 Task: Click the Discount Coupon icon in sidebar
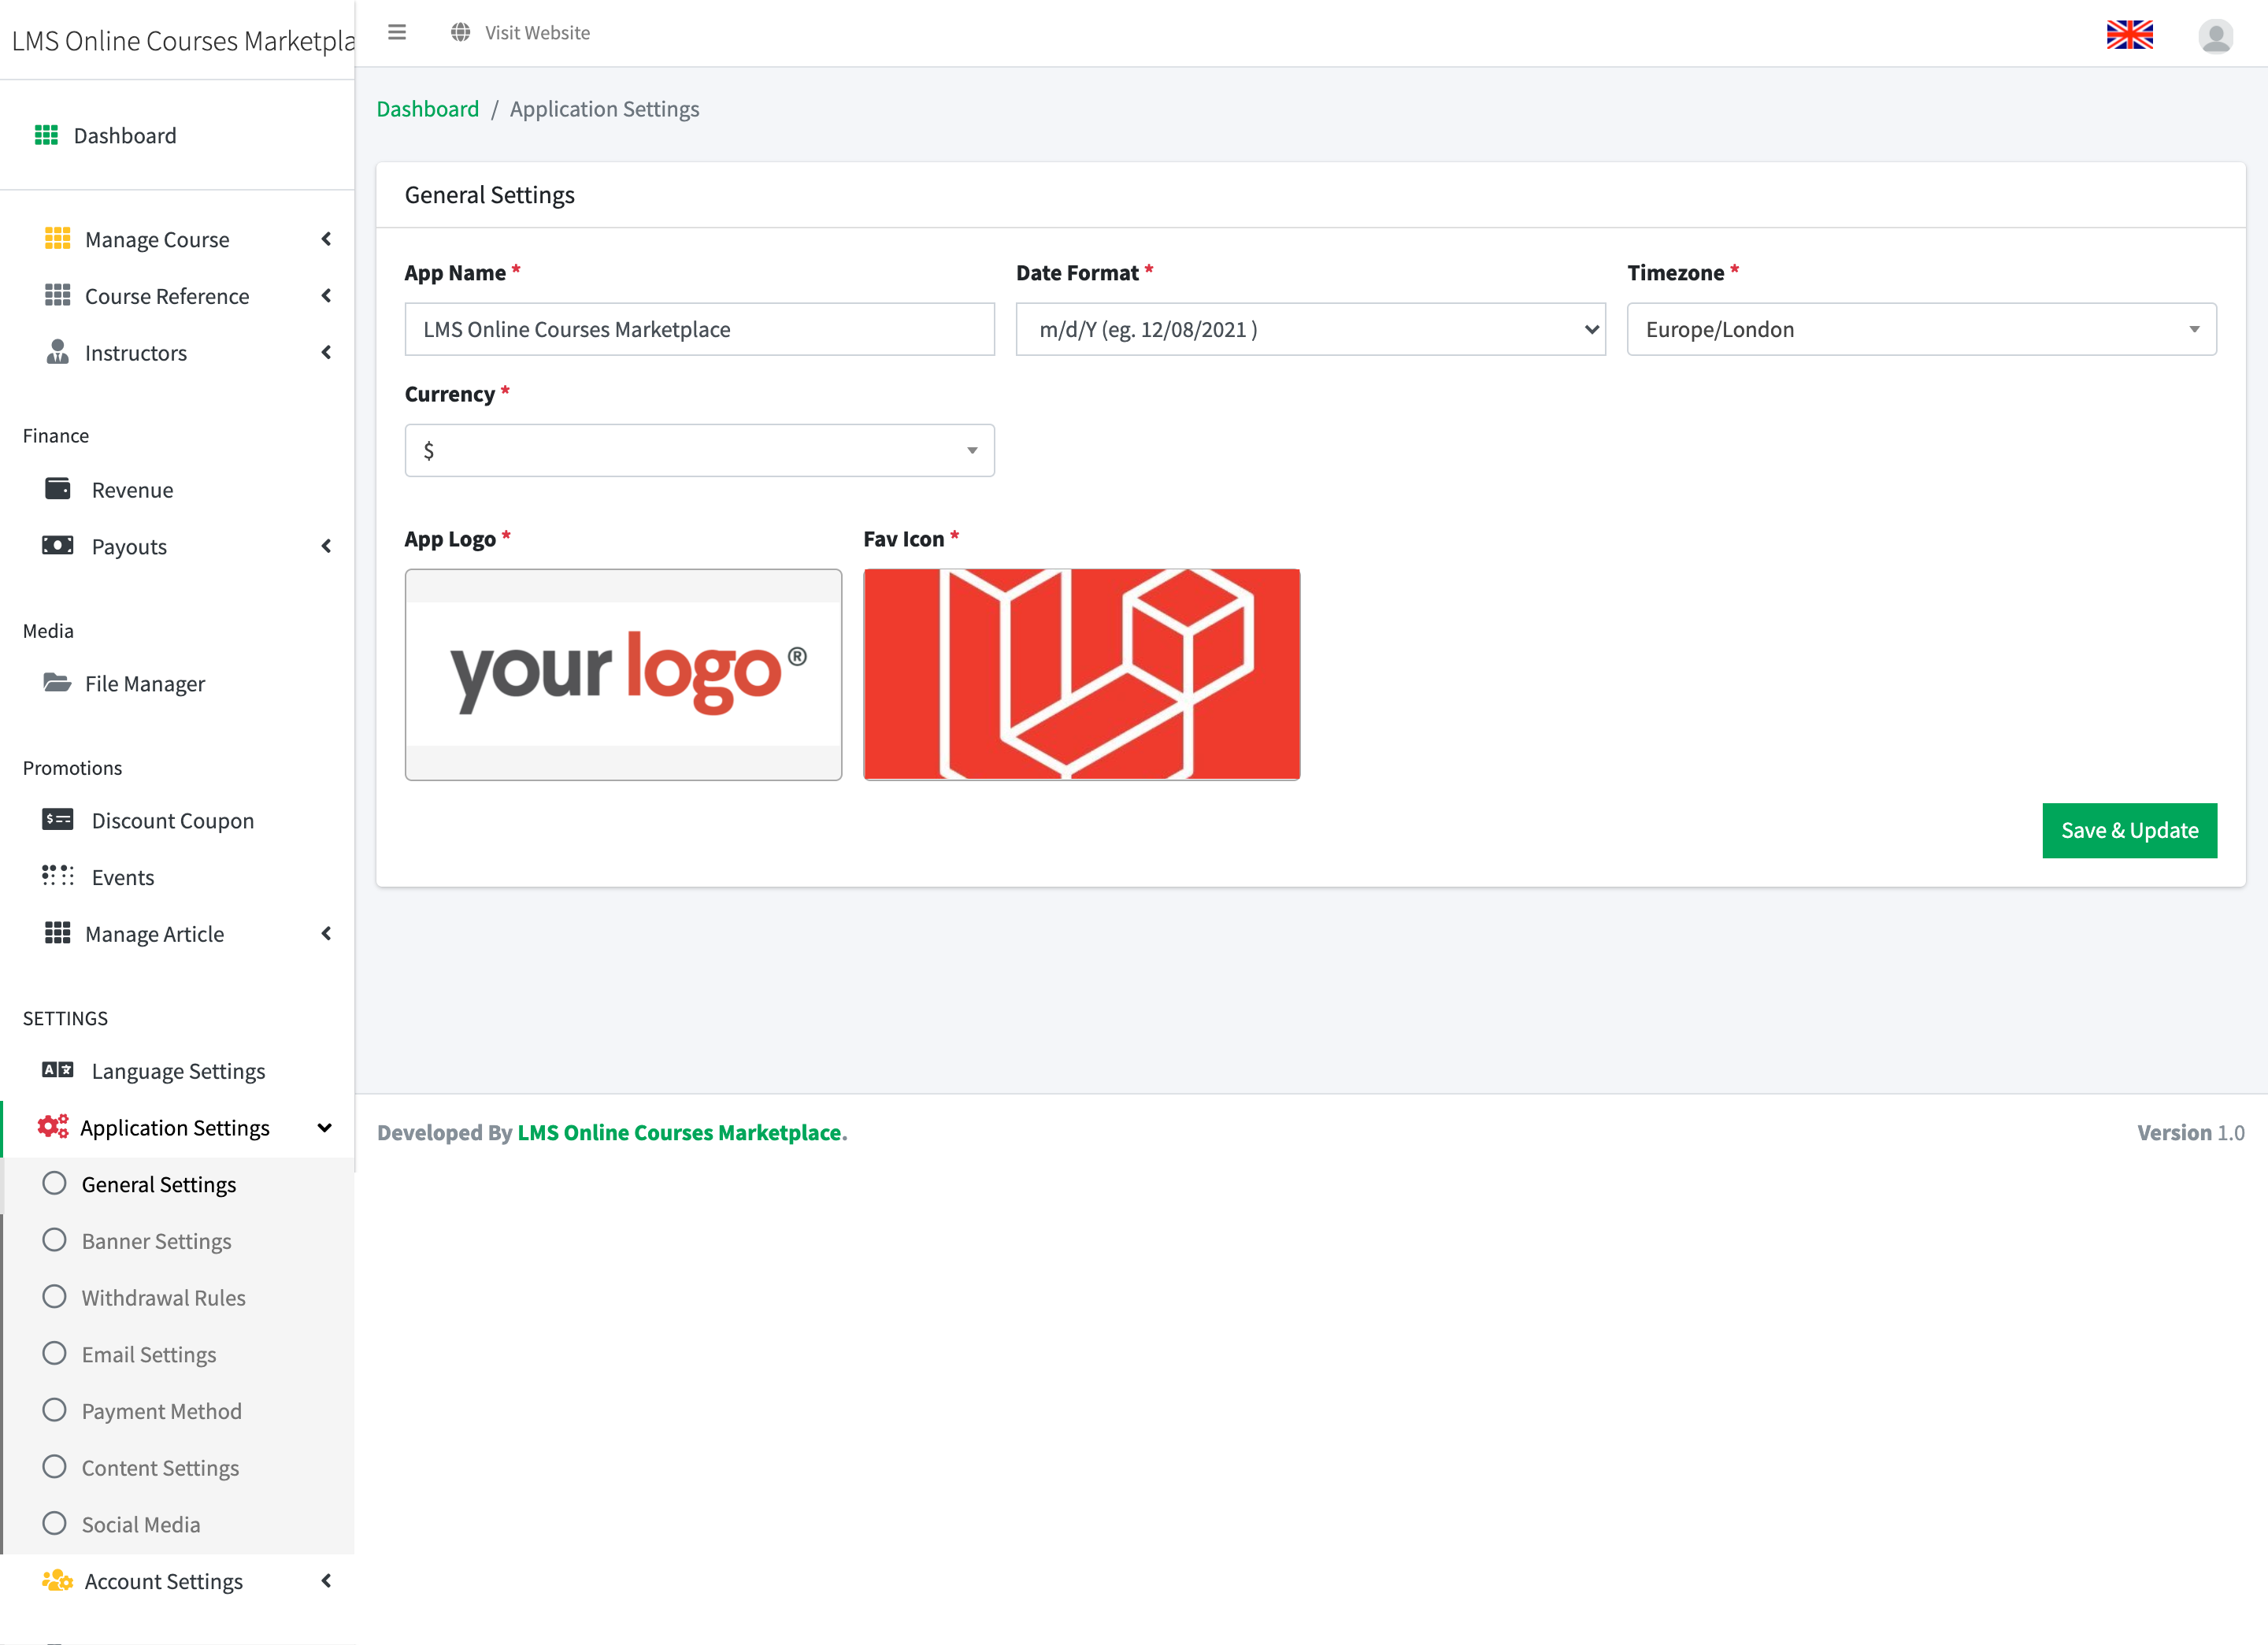[x=58, y=820]
